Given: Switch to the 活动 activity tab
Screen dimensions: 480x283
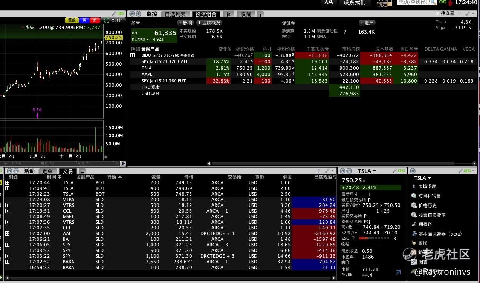Looking at the screenshot, I should tap(29, 171).
